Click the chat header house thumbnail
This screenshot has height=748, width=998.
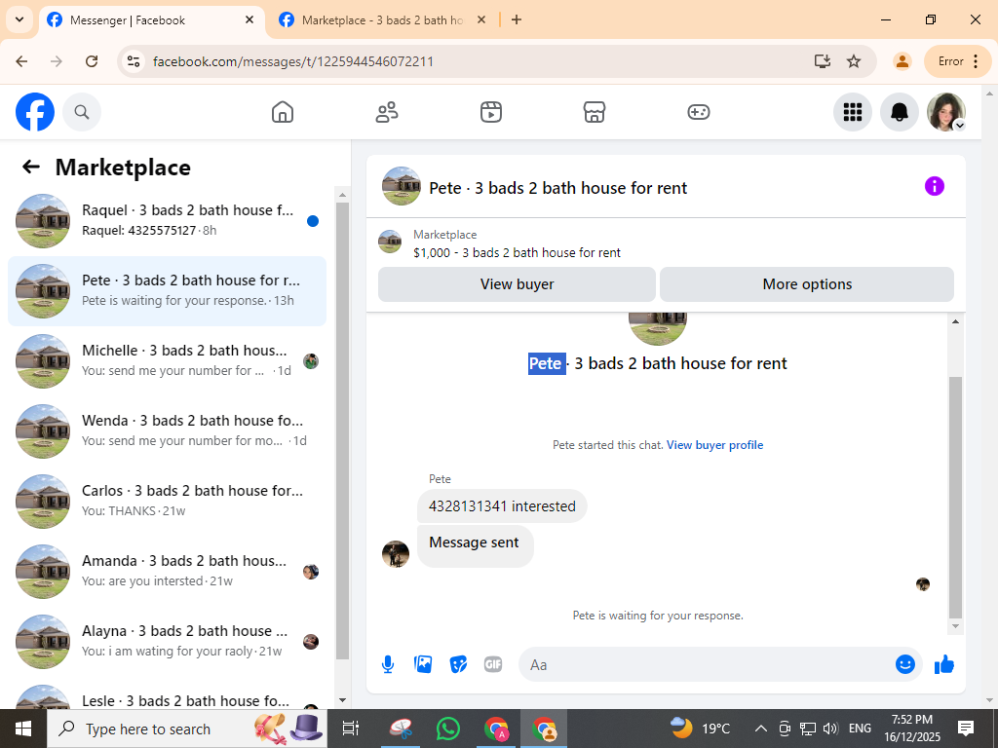click(x=402, y=186)
